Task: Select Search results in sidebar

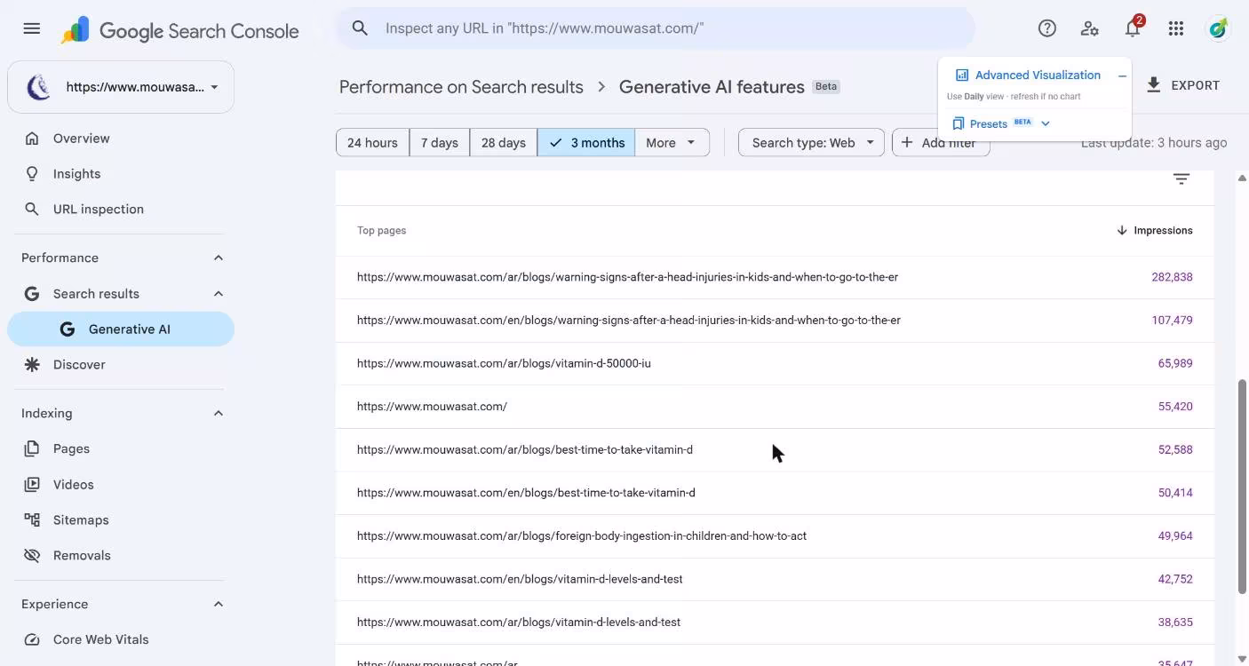Action: coord(96,294)
